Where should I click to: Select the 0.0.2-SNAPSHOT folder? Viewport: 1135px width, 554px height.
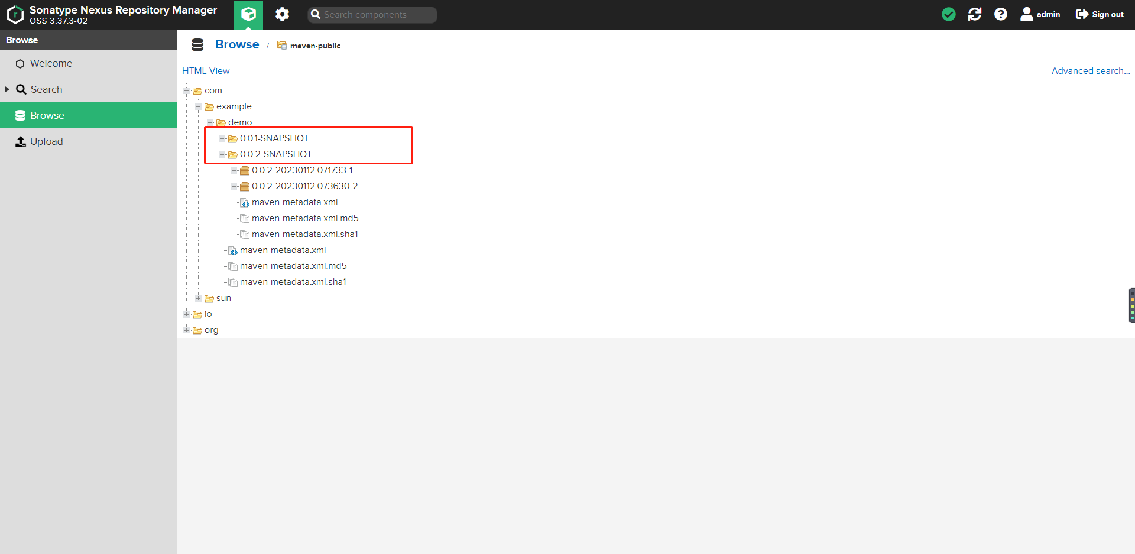275,154
